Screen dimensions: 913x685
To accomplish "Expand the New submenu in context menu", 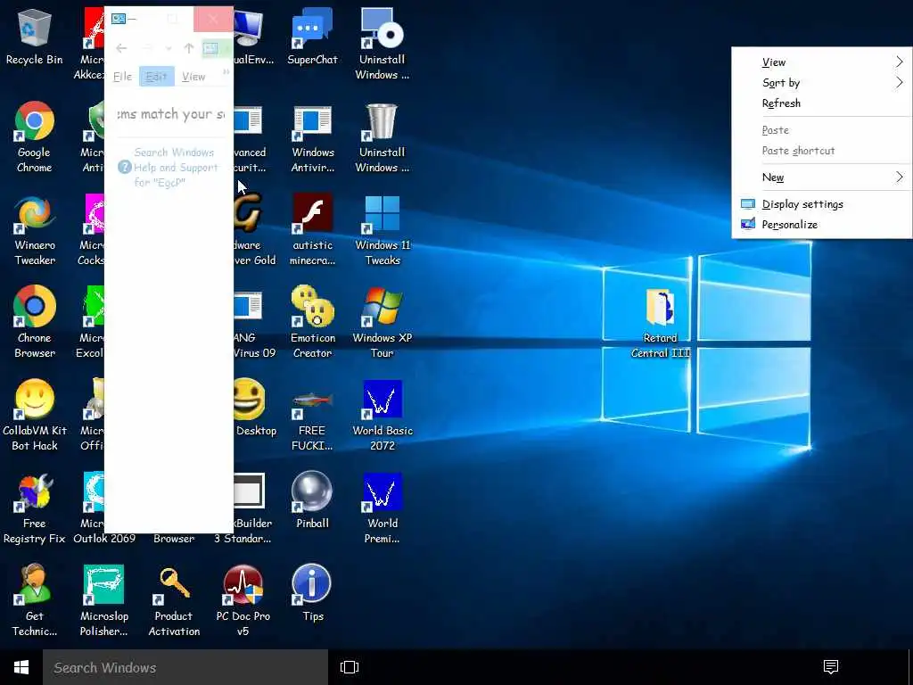I will tap(821, 177).
